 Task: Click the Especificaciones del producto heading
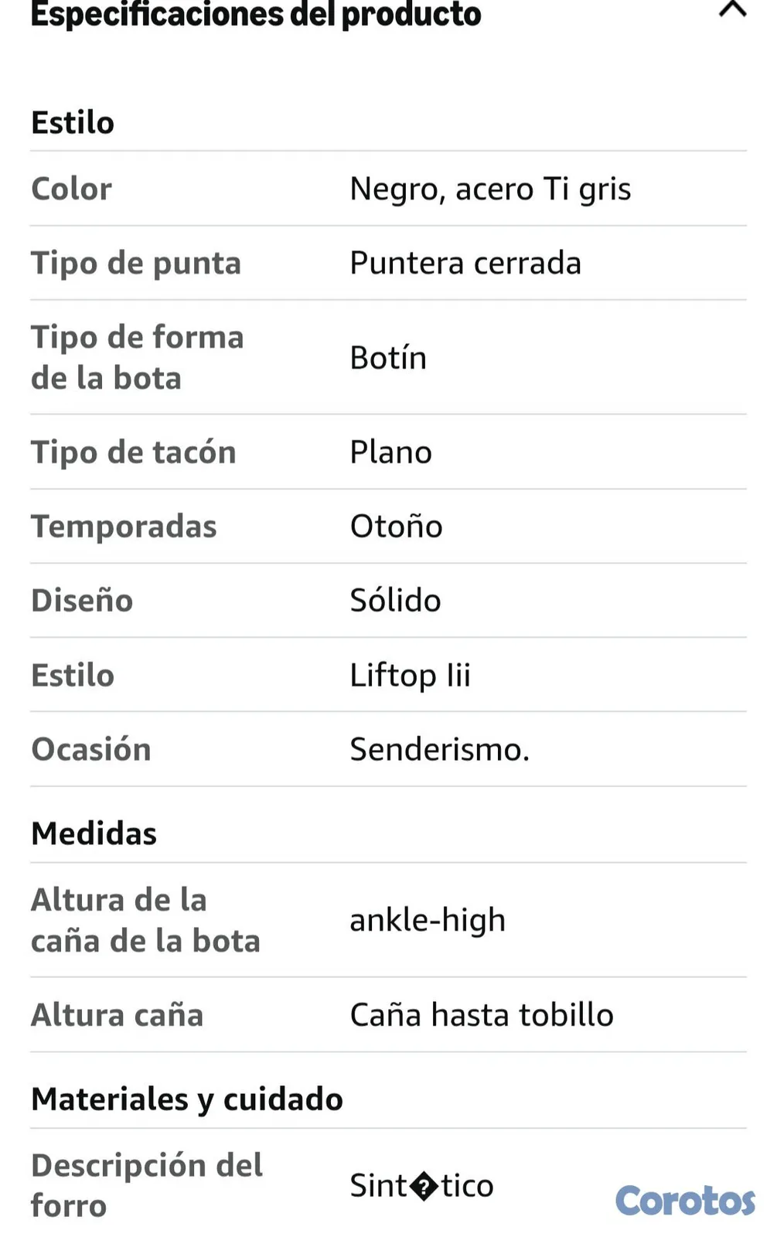point(256,14)
